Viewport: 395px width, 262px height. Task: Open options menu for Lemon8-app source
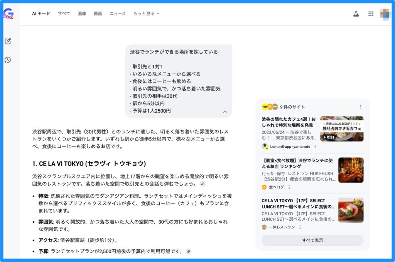point(315,147)
